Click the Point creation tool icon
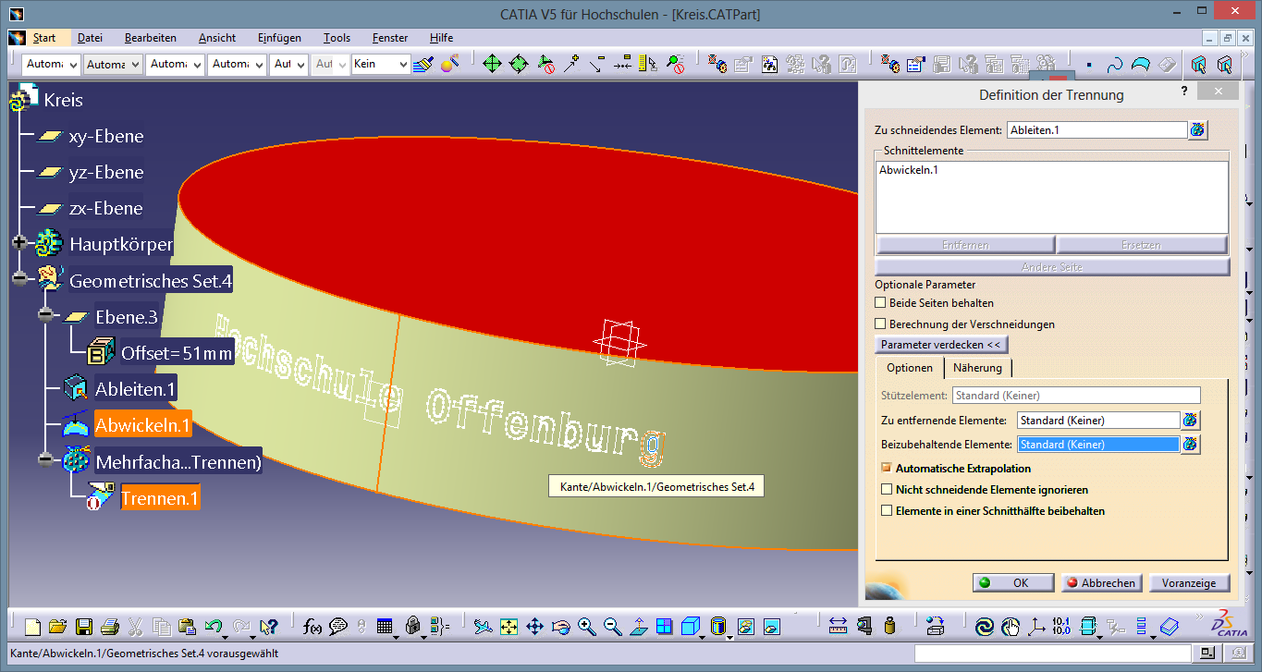The height and width of the screenshot is (672, 1262). click(x=1089, y=65)
